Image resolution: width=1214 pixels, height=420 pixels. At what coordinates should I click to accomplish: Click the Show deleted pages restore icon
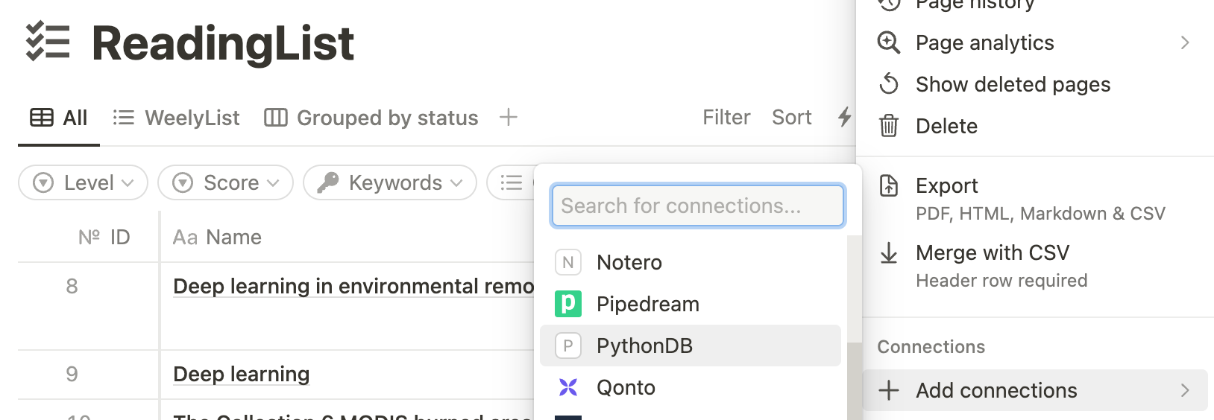tap(889, 84)
